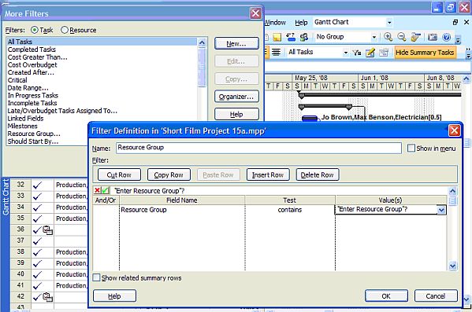
Task: Close the More Filters dialog
Action: (x=255, y=13)
